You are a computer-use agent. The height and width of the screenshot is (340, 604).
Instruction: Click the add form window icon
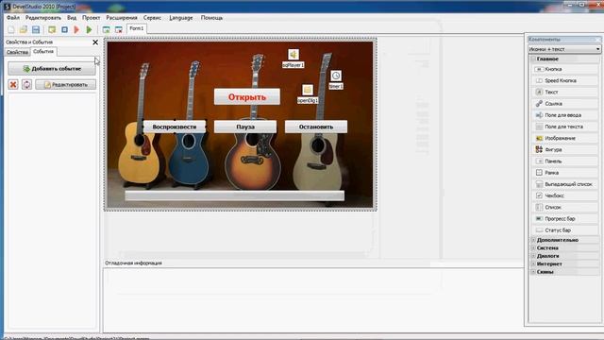[107, 29]
